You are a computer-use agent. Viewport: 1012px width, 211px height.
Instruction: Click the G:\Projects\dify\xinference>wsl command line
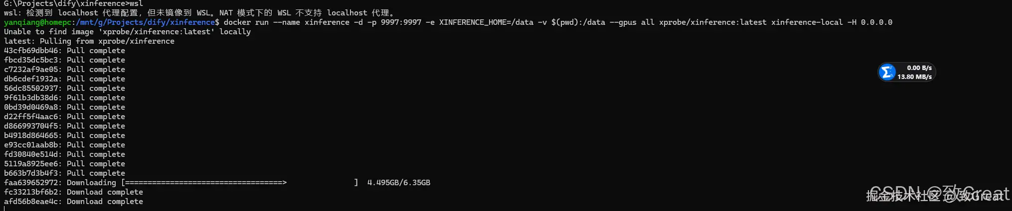coord(74,3)
